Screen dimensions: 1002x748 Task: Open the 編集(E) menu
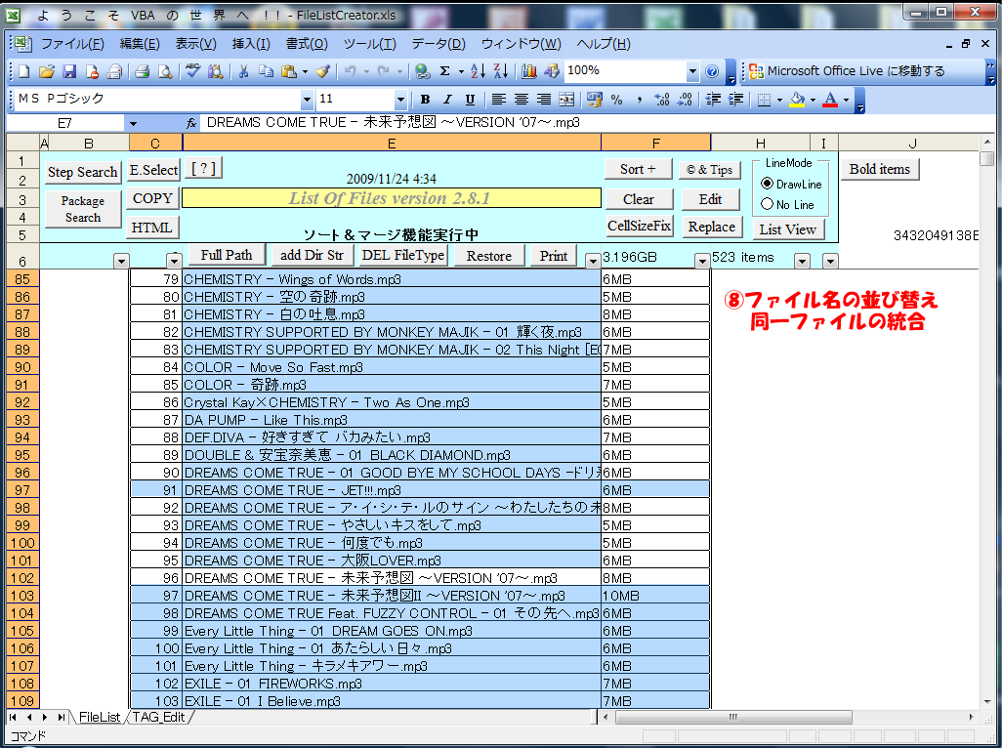tap(140, 44)
